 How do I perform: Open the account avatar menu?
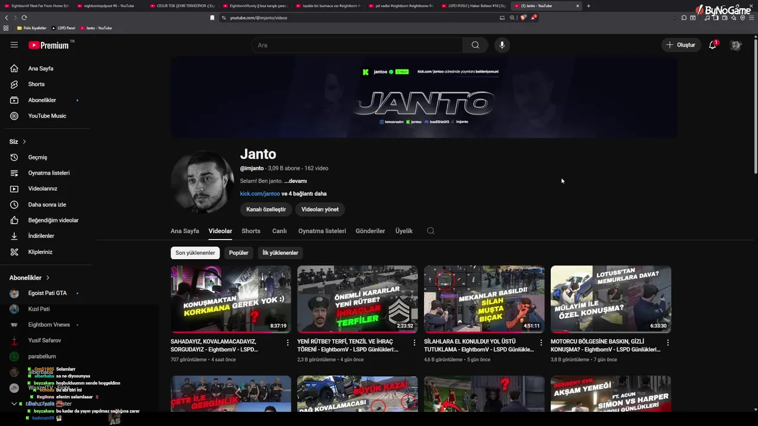click(x=735, y=45)
